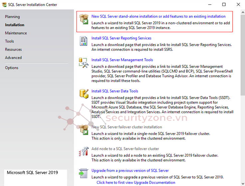Image resolution: width=245 pixels, height=186 pixels.
Task: Open the Advanced section
Action: point(13,58)
